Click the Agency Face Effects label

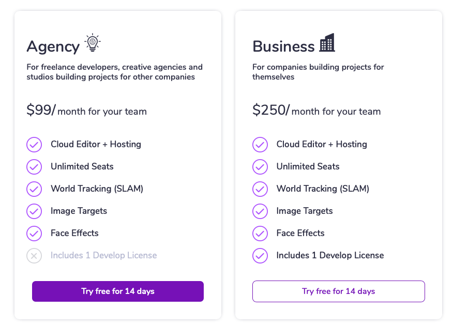(x=74, y=233)
